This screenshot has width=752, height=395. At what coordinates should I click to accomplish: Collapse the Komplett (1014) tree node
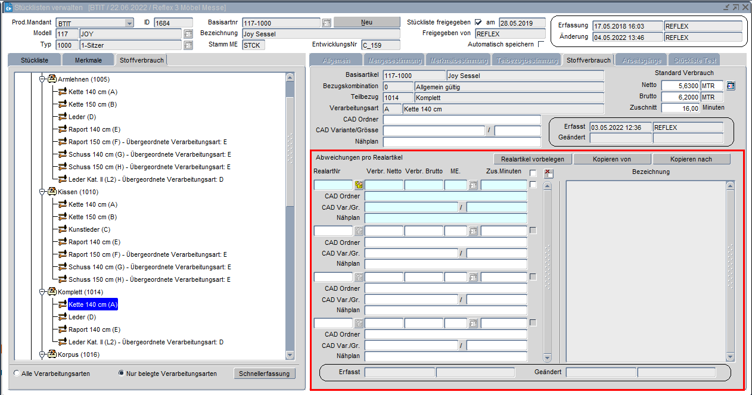42,292
